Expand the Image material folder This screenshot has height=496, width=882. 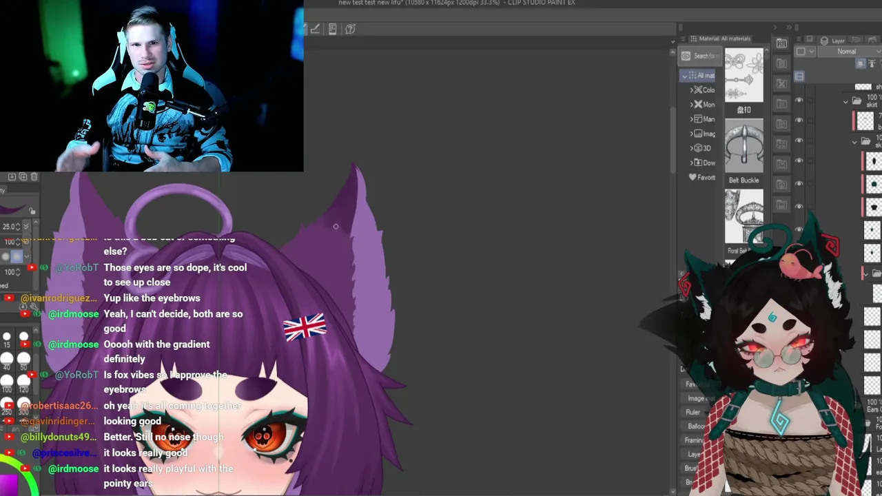[x=691, y=134]
